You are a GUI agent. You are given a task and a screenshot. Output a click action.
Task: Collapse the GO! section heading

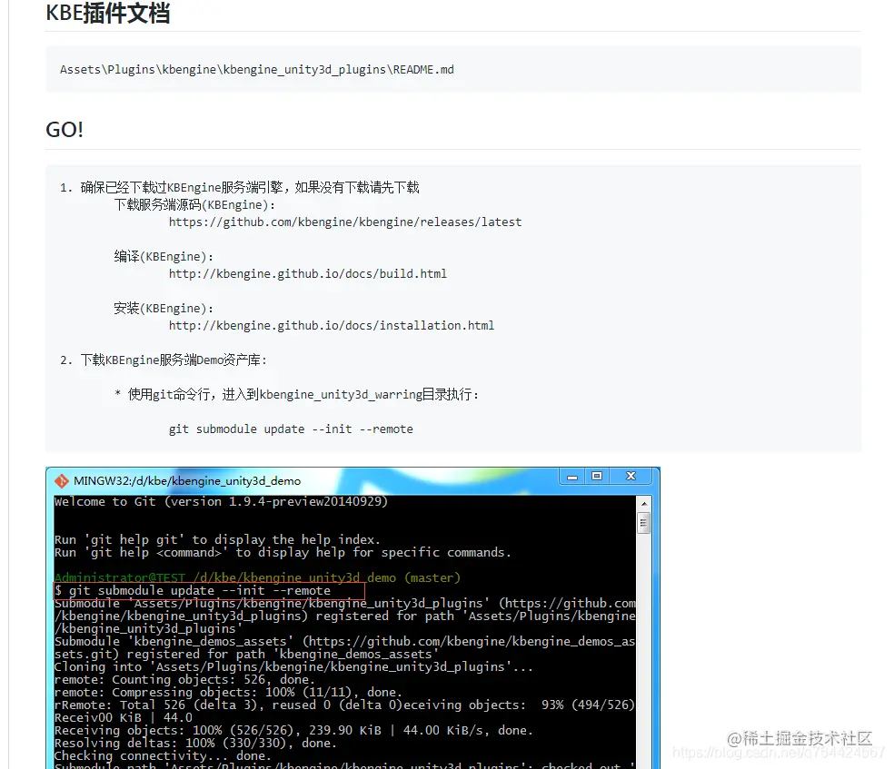point(64,130)
